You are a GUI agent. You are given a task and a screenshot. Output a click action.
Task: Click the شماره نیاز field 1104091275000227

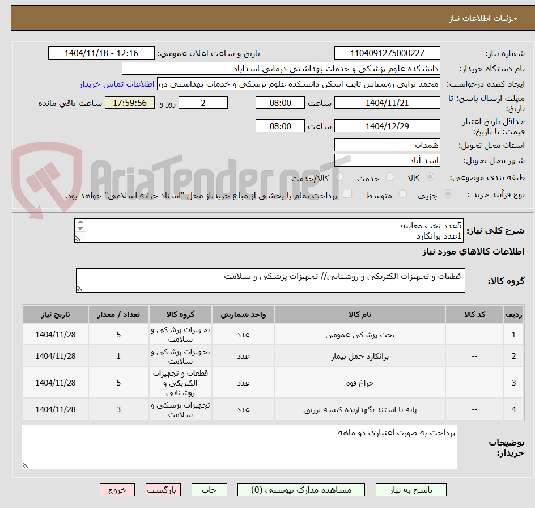[387, 53]
